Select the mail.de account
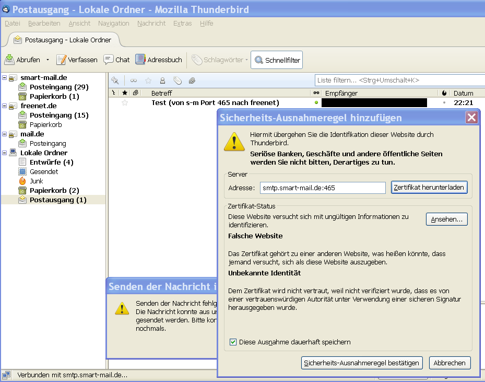The height and width of the screenshot is (382, 485). 32,134
